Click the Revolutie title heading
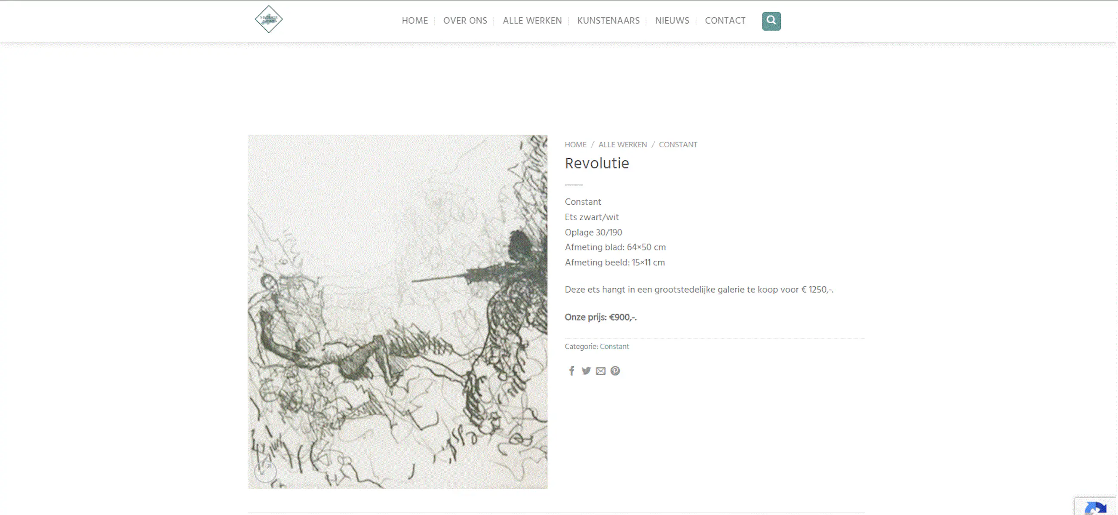The image size is (1118, 515). (x=597, y=163)
